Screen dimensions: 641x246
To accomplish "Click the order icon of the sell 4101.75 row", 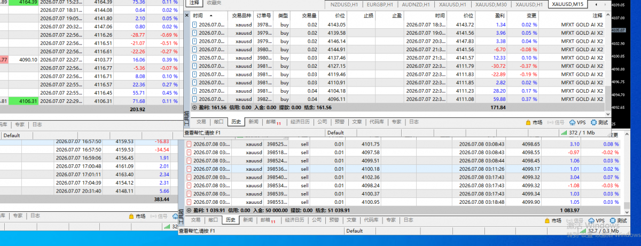I will (x=189, y=144).
